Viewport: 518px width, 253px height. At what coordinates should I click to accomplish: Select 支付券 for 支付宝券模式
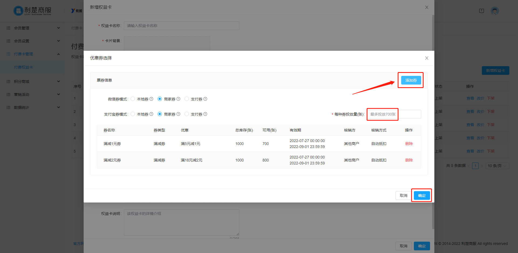tap(187, 114)
